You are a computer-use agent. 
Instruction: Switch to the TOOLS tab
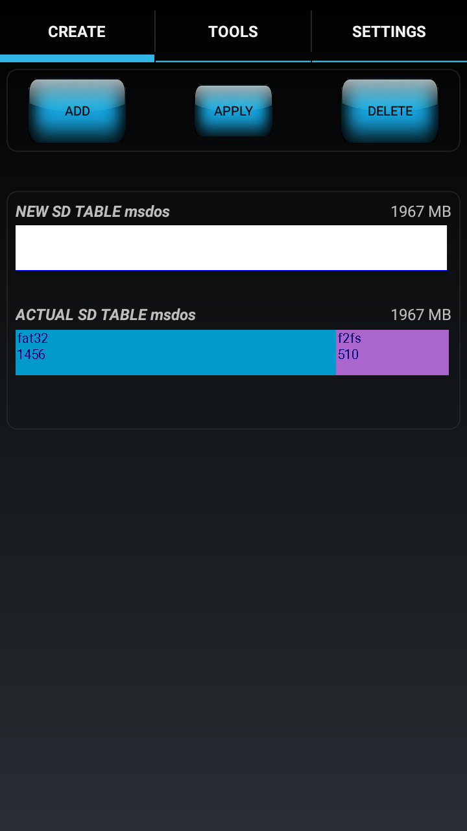pyautogui.click(x=233, y=31)
